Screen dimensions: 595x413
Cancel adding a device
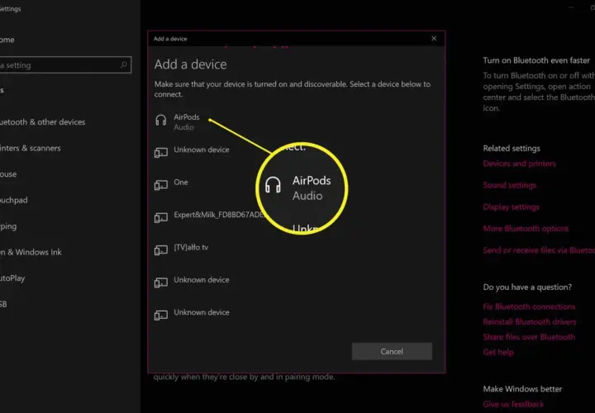click(392, 351)
